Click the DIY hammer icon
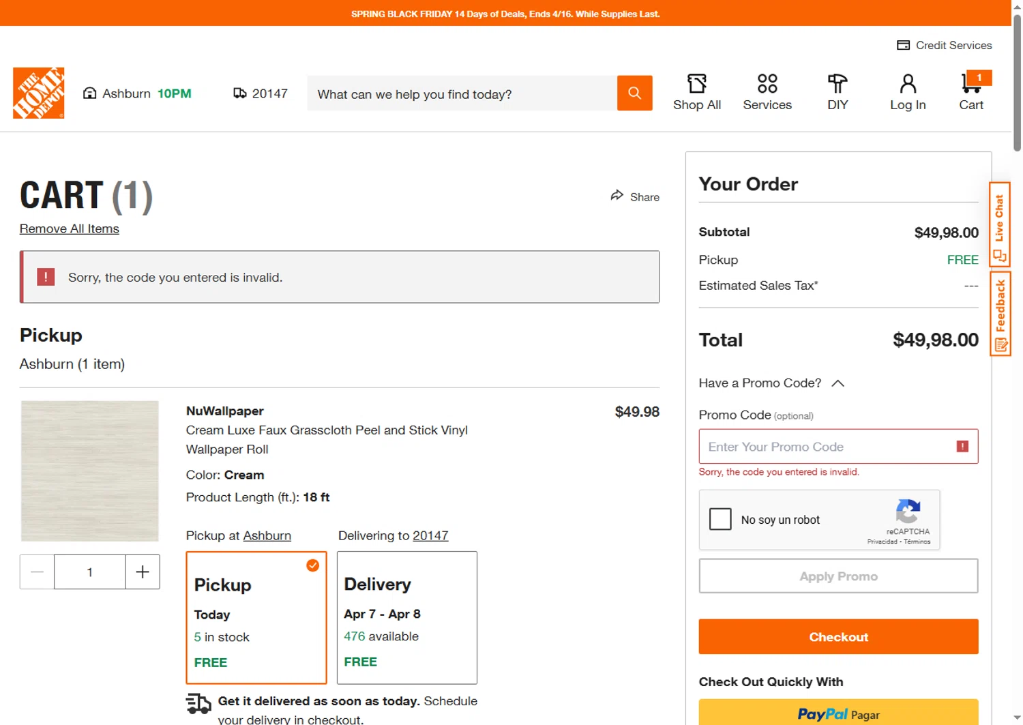 pos(837,83)
